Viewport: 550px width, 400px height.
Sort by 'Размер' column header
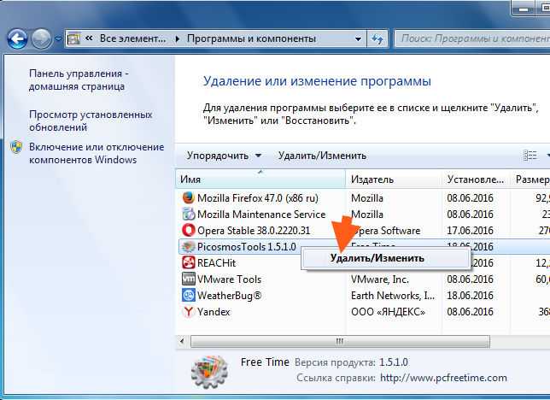(531, 179)
